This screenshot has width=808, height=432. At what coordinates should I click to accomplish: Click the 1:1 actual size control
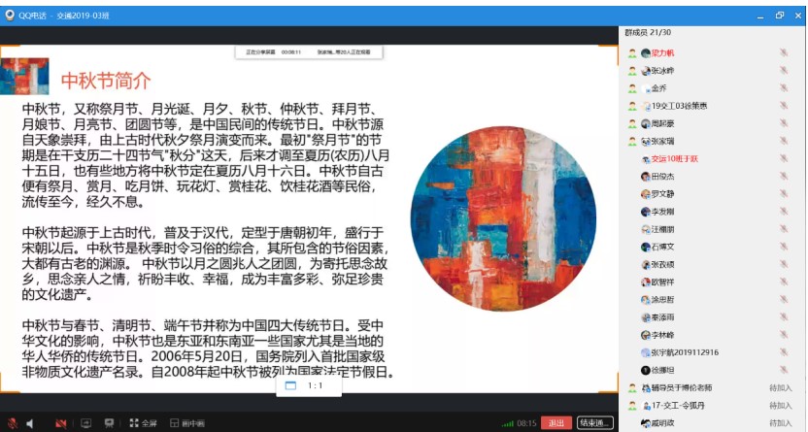(309, 385)
